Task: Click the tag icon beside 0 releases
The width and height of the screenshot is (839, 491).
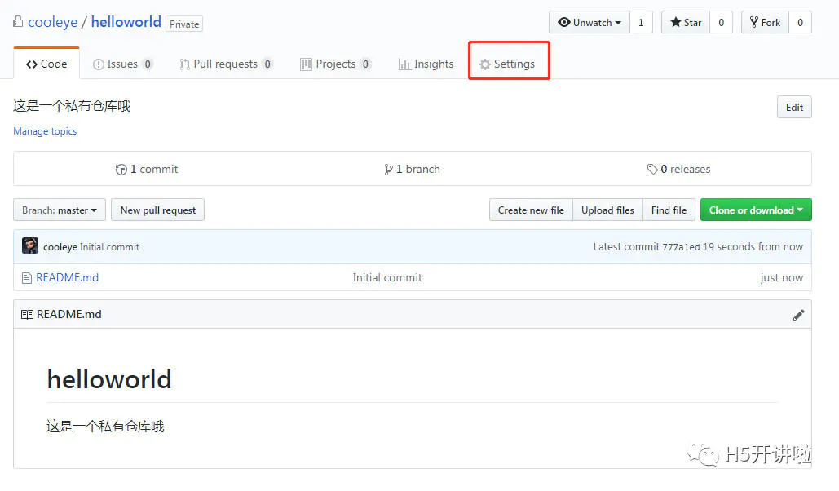Action: coord(652,169)
